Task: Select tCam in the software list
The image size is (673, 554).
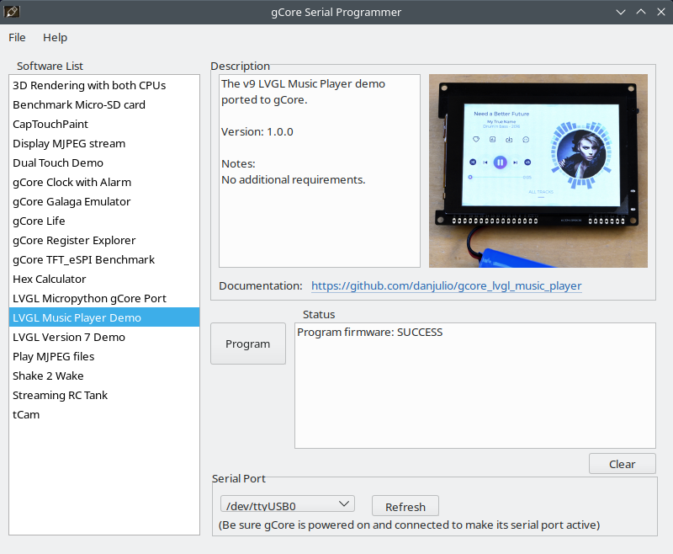Action: (26, 414)
